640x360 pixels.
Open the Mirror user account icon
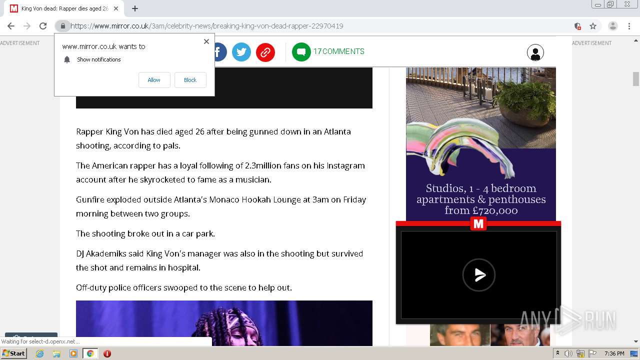pyautogui.click(x=535, y=52)
